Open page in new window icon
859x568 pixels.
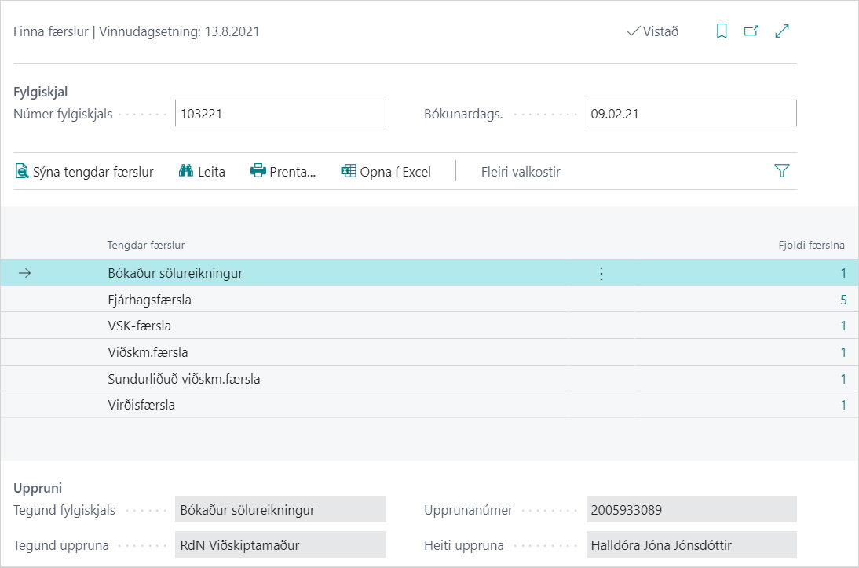tap(751, 31)
